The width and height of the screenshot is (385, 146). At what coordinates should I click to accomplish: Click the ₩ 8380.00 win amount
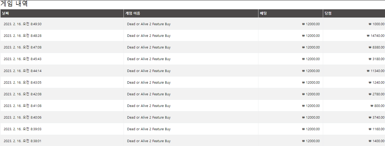[376, 47]
